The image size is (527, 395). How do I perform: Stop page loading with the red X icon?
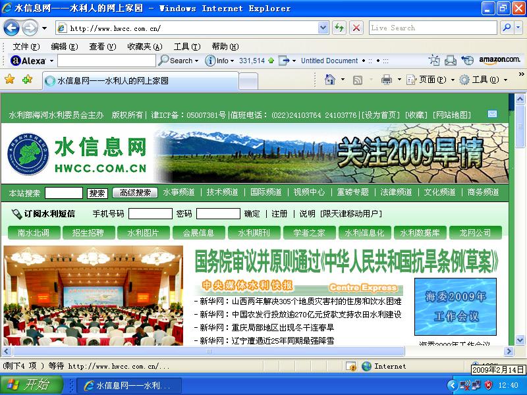point(356,28)
